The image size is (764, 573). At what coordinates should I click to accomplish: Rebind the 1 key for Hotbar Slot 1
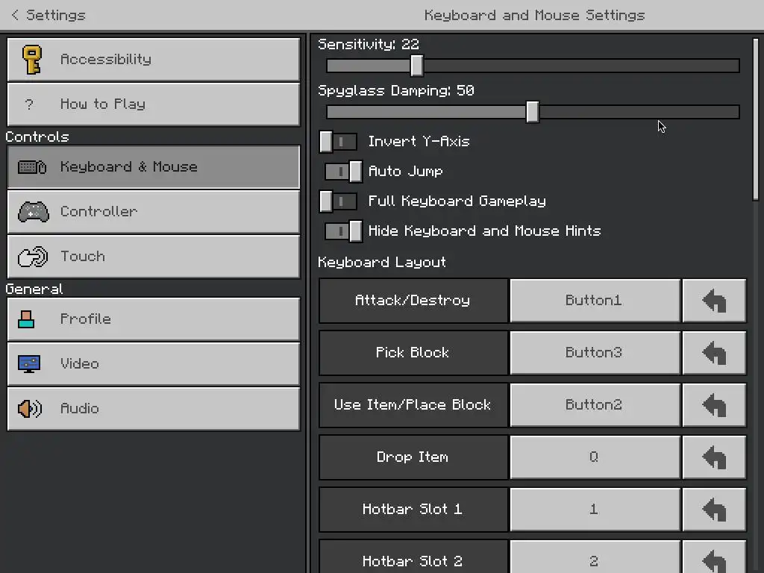pyautogui.click(x=595, y=509)
